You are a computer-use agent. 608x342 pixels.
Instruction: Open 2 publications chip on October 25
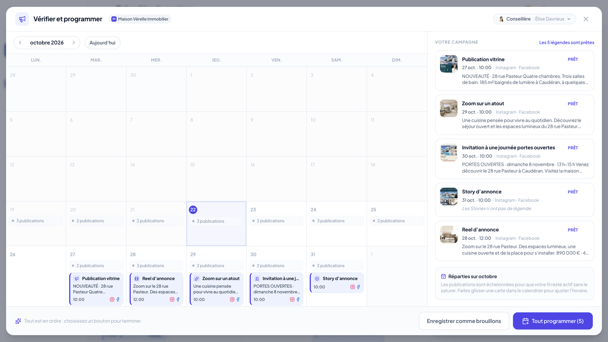[x=397, y=221]
